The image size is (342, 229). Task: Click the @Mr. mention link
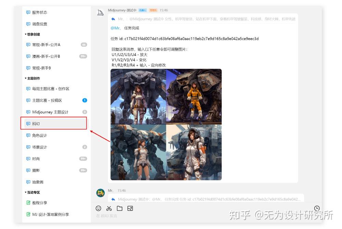[116, 28]
